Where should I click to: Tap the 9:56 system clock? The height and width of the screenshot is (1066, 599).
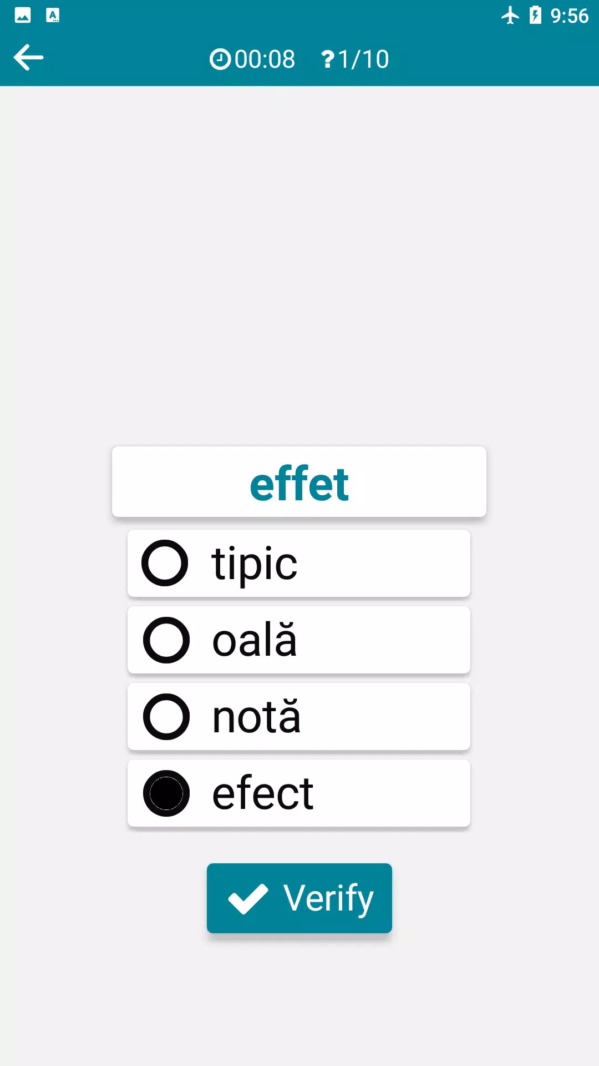coord(569,16)
